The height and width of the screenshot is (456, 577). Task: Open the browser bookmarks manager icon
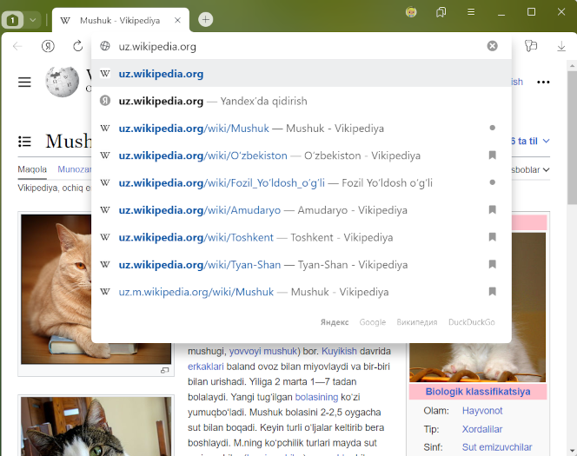point(441,12)
